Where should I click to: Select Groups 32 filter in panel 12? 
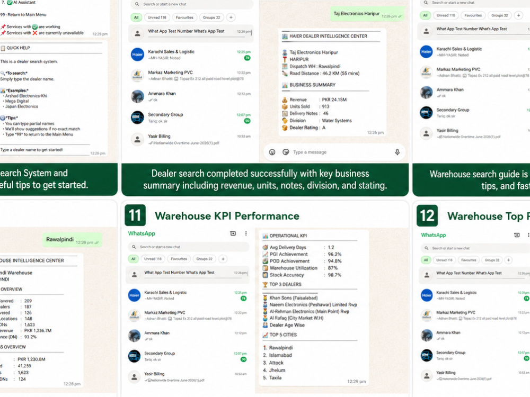[492, 260]
